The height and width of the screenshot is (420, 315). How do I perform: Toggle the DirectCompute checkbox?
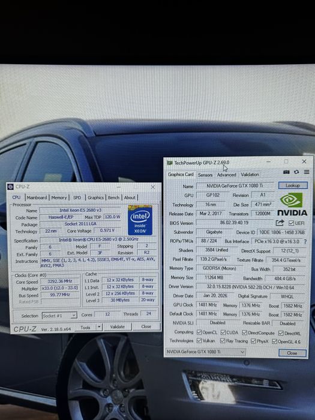[244, 332]
